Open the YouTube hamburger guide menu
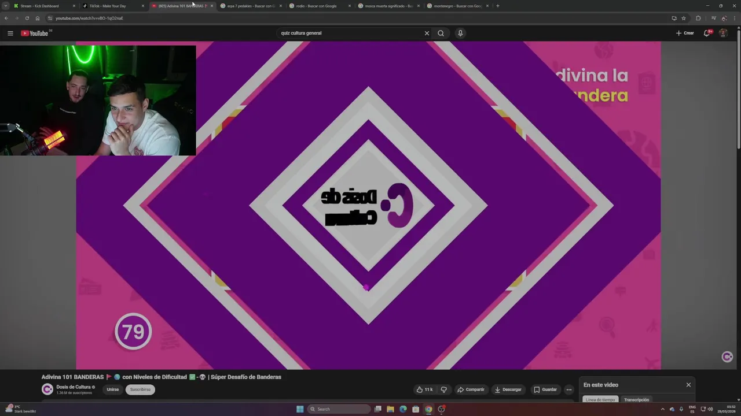This screenshot has height=416, width=741. pyautogui.click(x=10, y=33)
